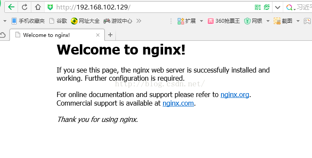Expand the 网银 dropdown arrow
This screenshot has height=158, width=312.
pos(268,21)
